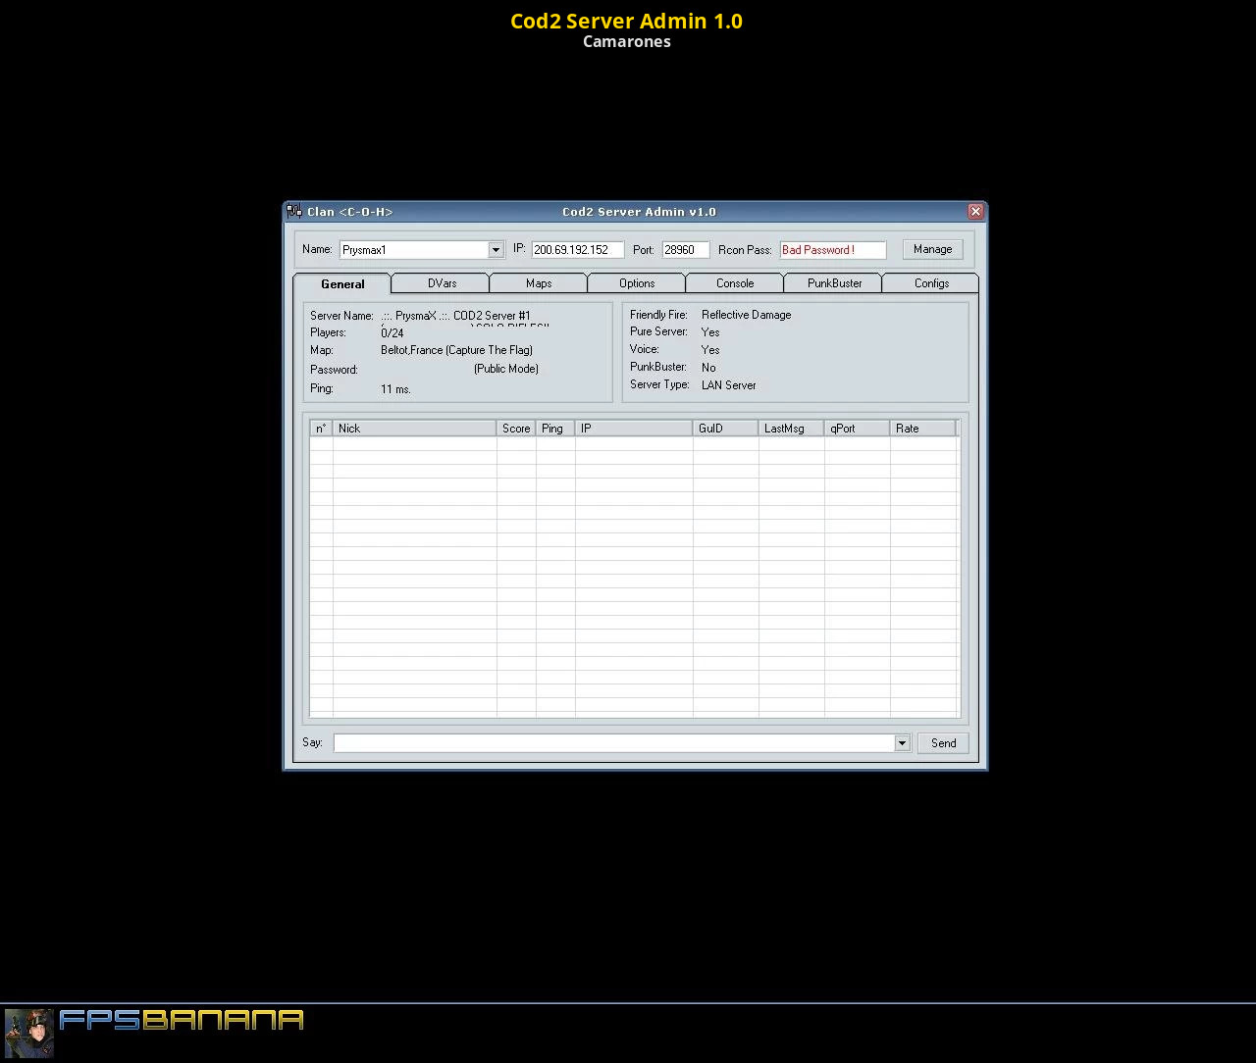Sort player list by Nick column header
This screenshot has height=1063, width=1256.
pyautogui.click(x=414, y=429)
